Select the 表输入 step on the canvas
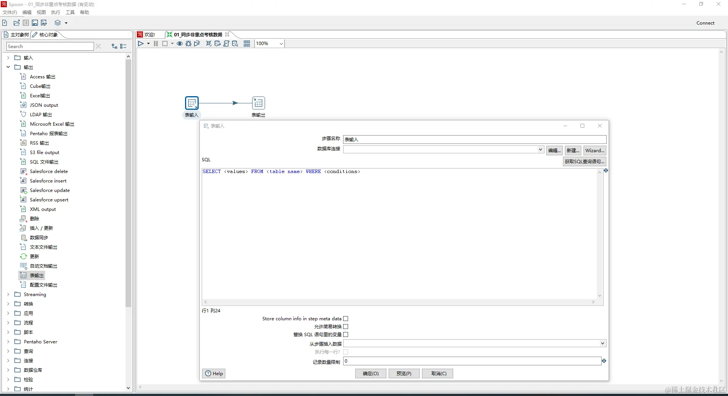Image resolution: width=728 pixels, height=396 pixels. click(192, 103)
